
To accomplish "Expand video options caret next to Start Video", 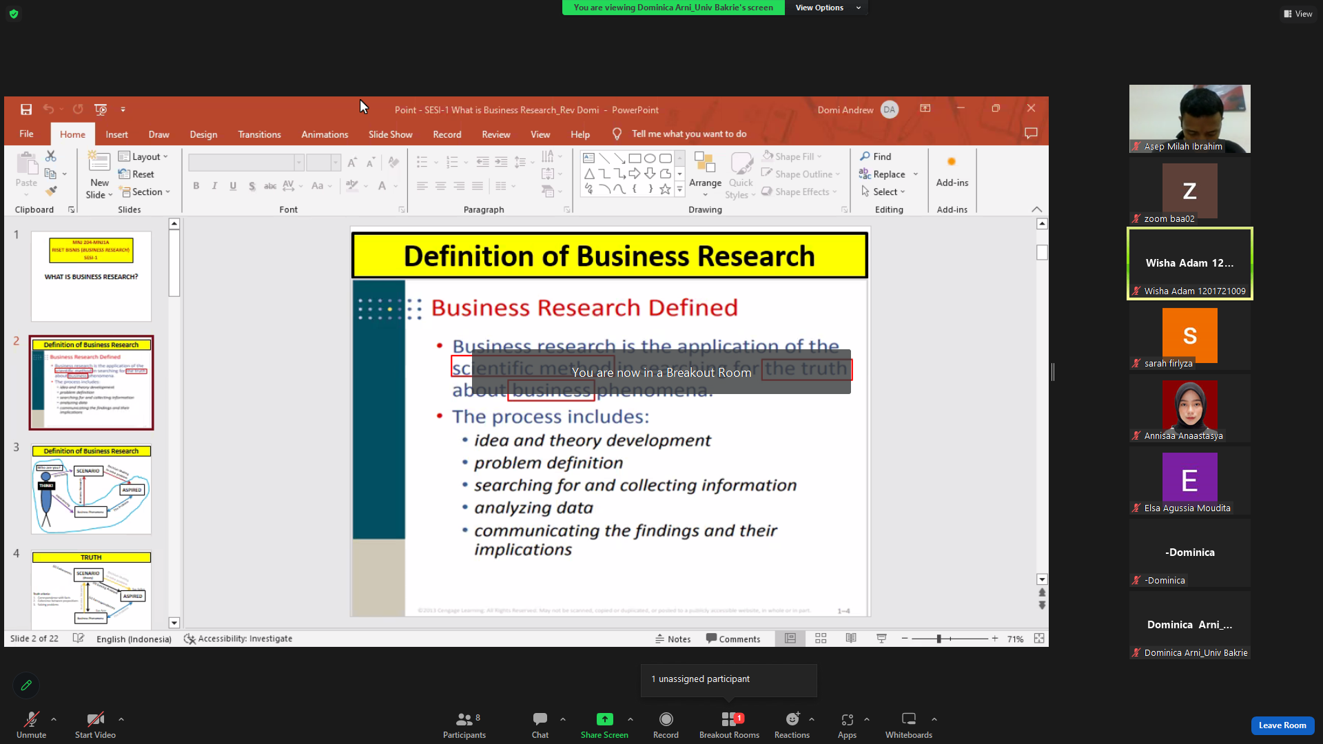I will [x=121, y=719].
